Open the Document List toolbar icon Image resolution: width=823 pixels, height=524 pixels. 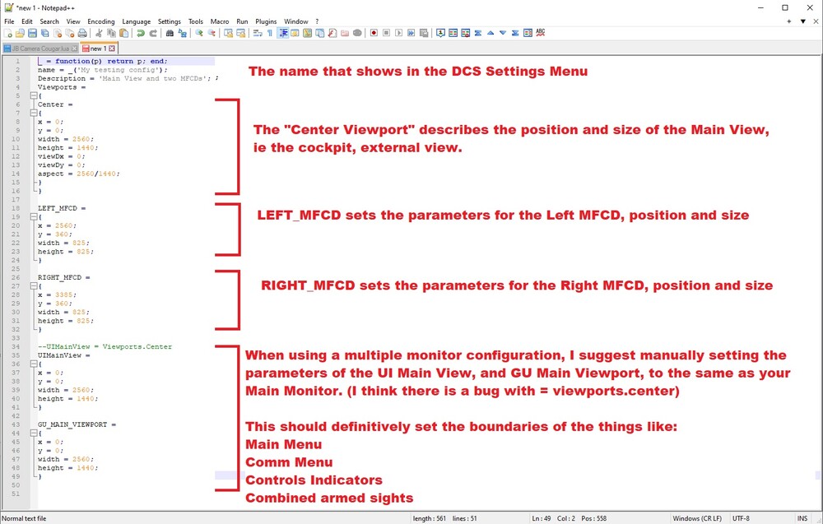319,33
